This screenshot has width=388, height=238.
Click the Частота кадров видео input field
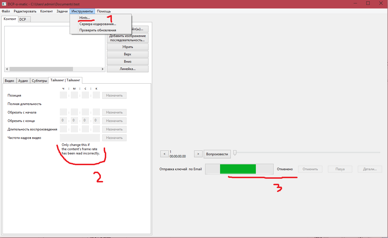[80, 138]
